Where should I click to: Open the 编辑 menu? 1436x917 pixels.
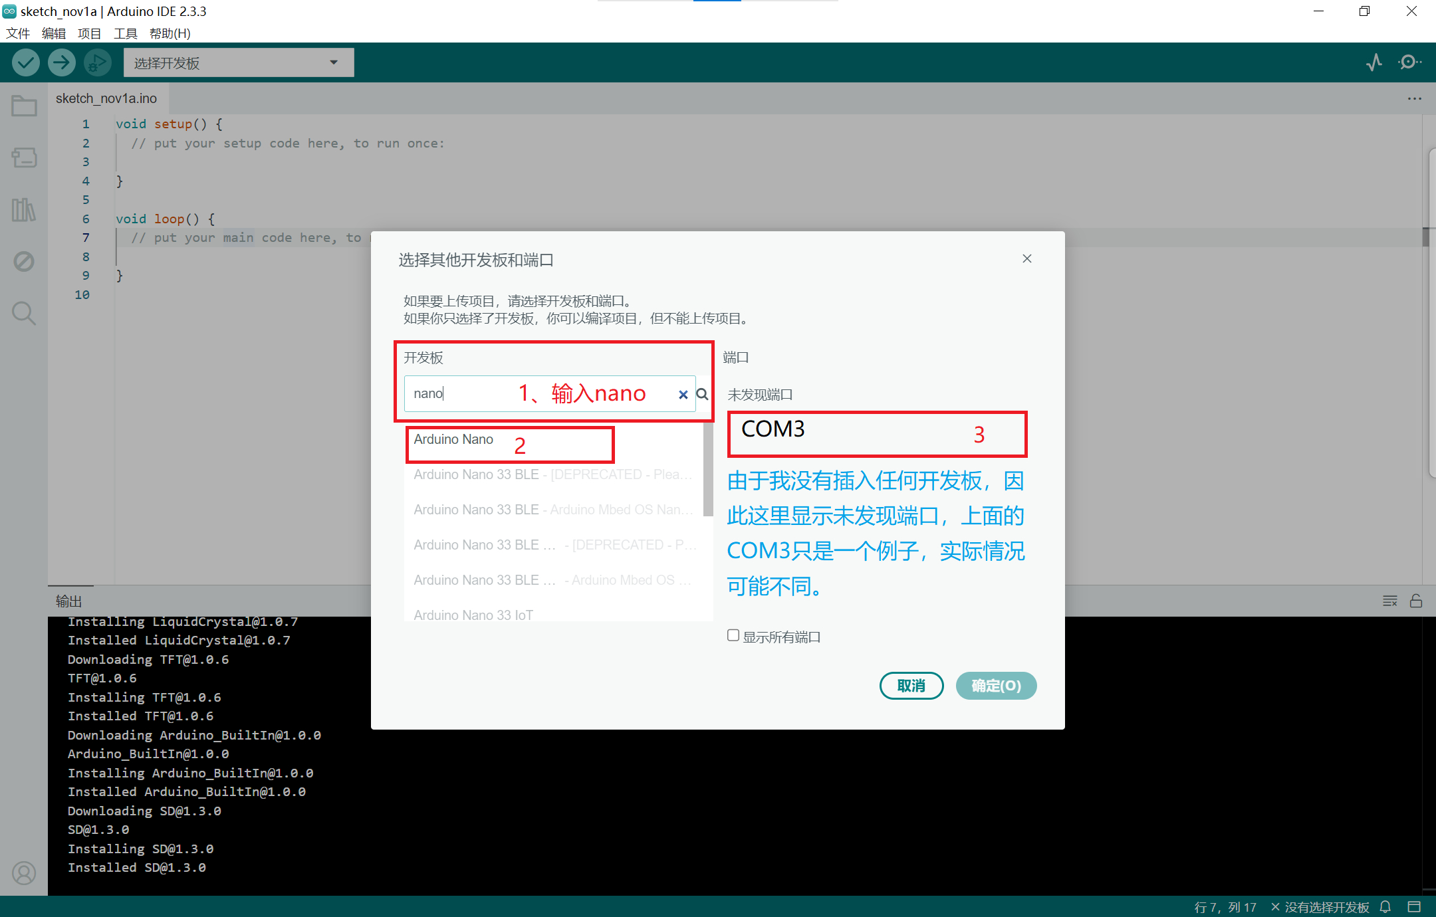point(54,33)
